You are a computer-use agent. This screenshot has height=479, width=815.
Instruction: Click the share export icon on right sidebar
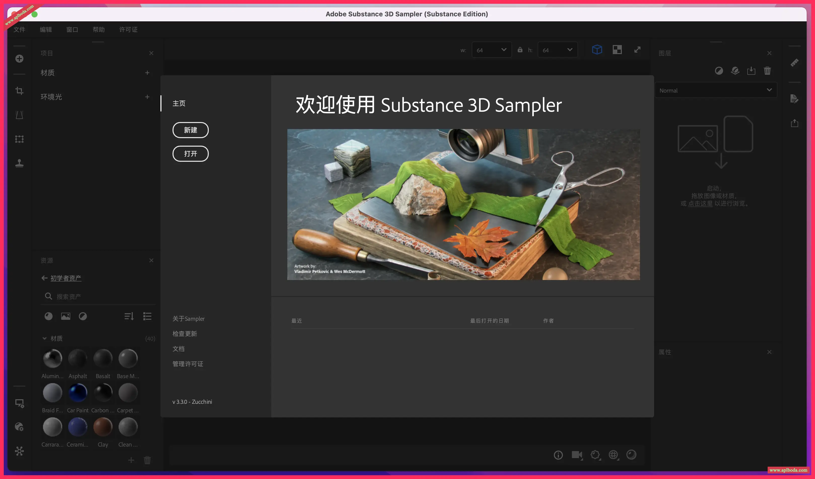[x=794, y=123]
